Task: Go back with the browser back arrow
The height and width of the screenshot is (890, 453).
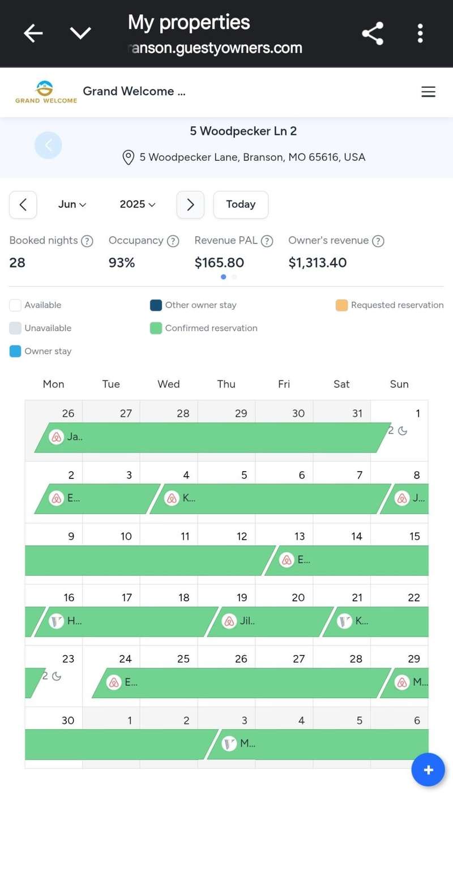Action: pos(33,33)
